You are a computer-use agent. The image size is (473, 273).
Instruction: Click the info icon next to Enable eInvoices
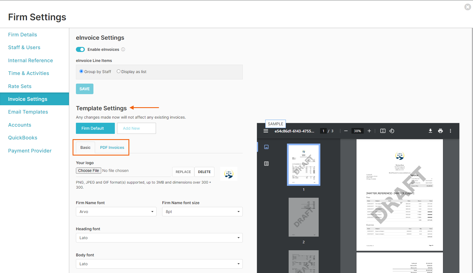coord(123,49)
